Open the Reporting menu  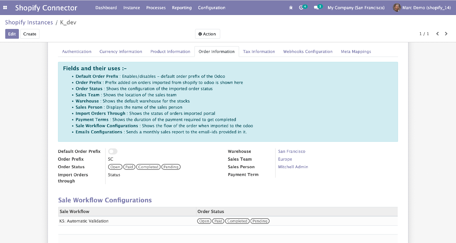pyautogui.click(x=182, y=7)
